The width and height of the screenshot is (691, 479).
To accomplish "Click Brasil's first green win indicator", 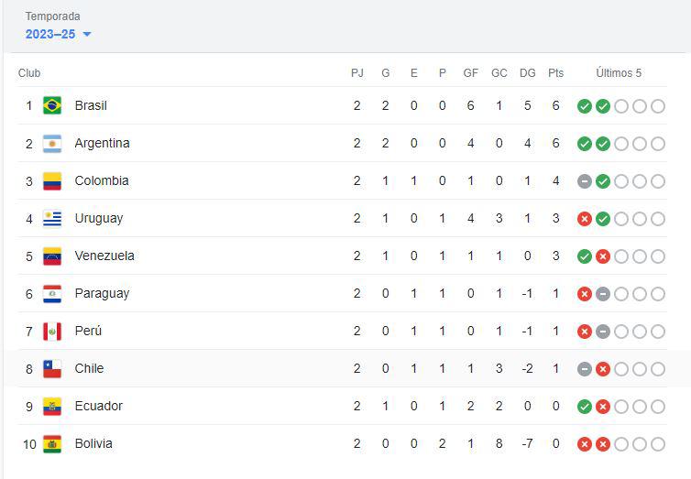I will pos(585,106).
